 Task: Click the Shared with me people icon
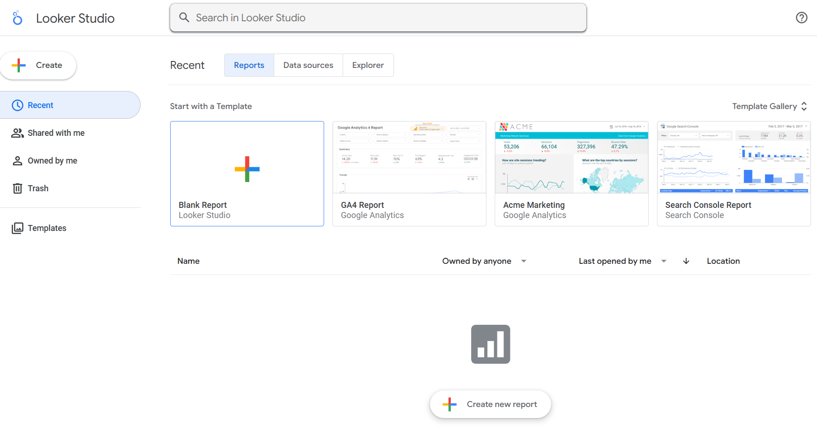[x=17, y=133]
